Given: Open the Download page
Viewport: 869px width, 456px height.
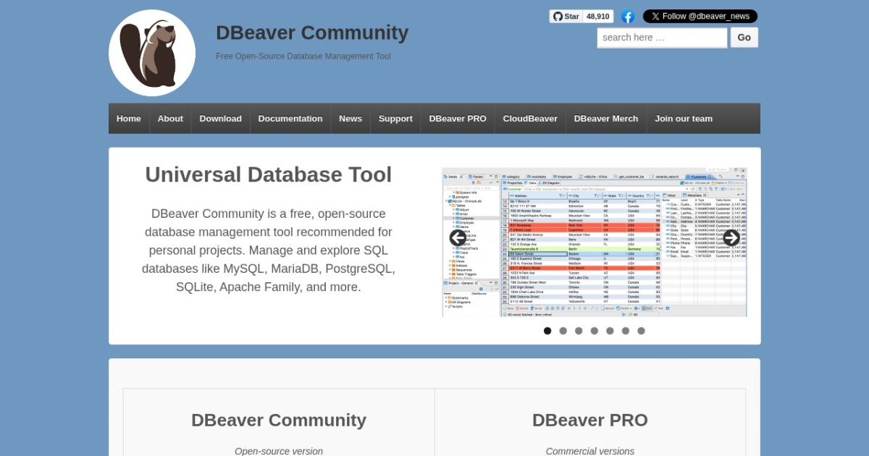Looking at the screenshot, I should 220,118.
